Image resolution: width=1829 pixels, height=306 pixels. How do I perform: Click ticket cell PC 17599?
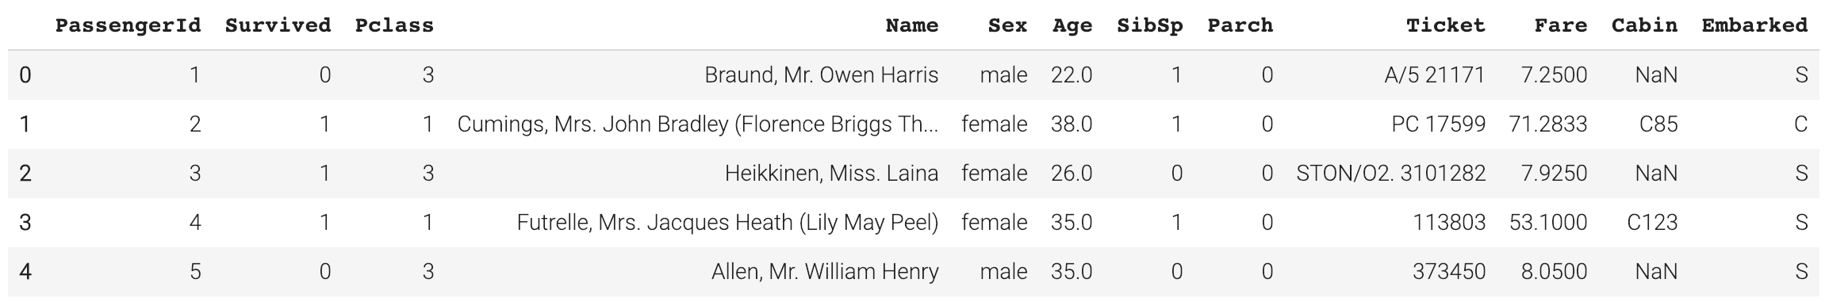[x=1438, y=124]
